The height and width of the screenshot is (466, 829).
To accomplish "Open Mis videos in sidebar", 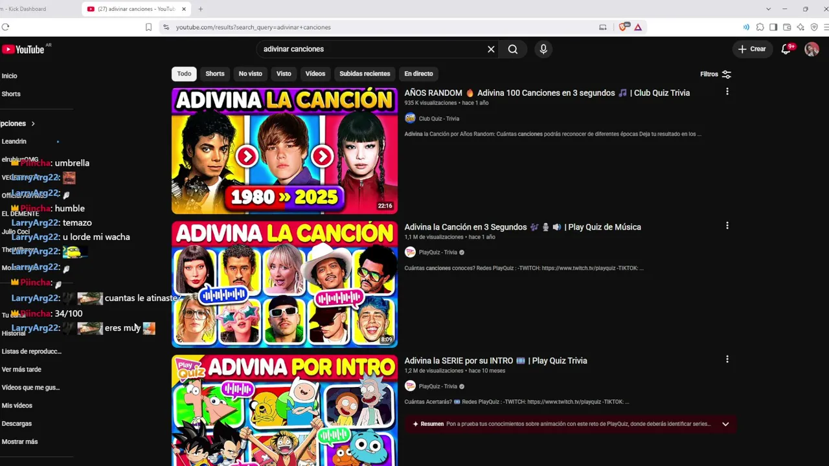I will (17, 406).
